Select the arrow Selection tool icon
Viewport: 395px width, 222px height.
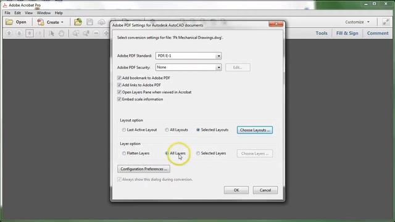(51, 33)
